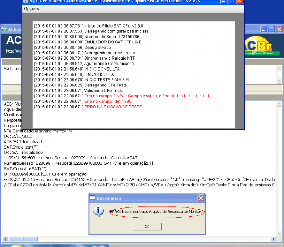Select the 'Iniciando Piloto SAT-CFe. v2.8.8' line
This screenshot has height=247, width=284.
click(89, 26)
